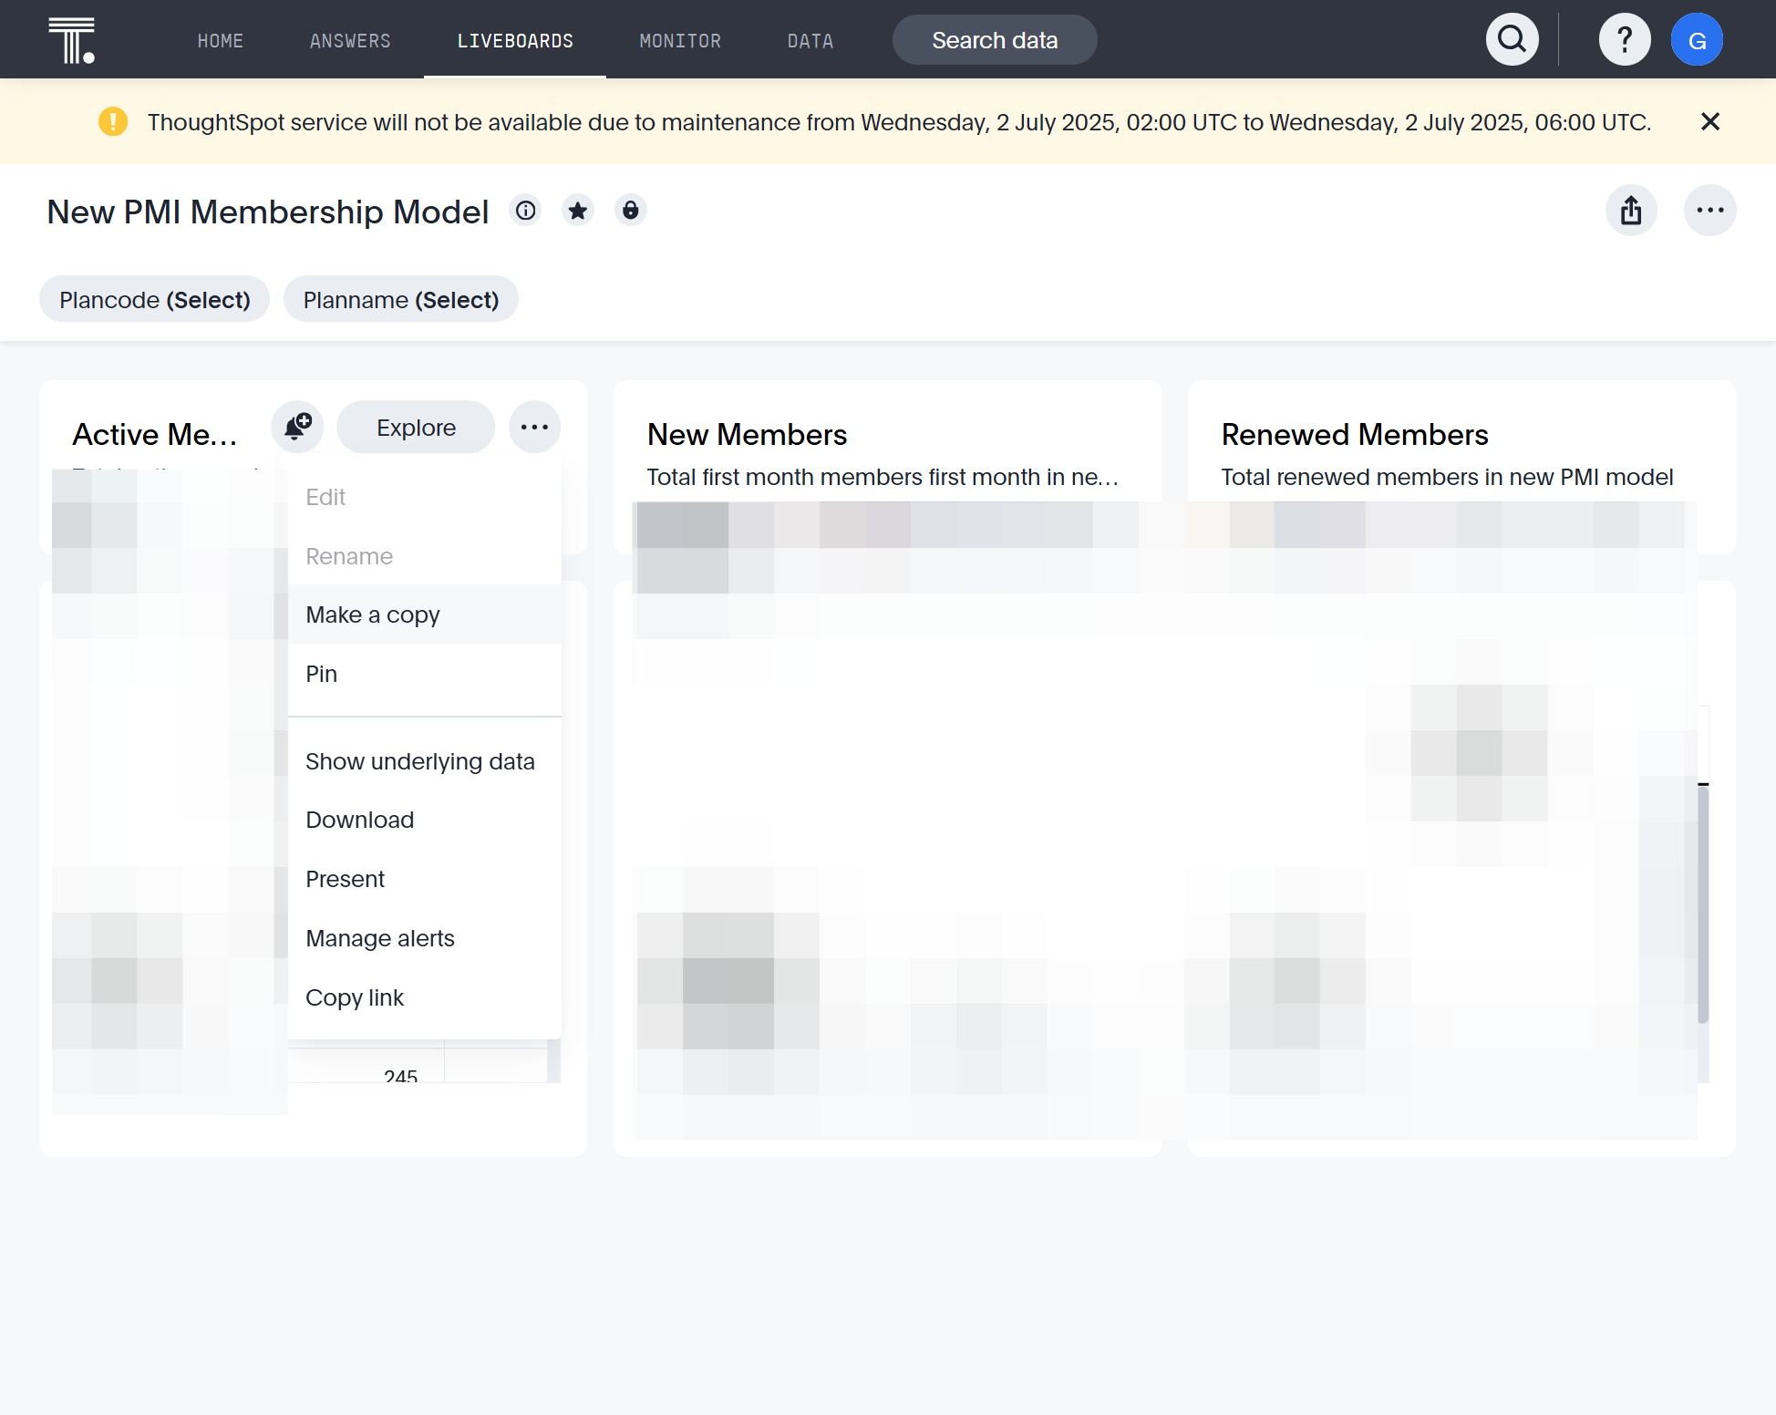The height and width of the screenshot is (1415, 1776).
Task: Choose Edit from the tile menu
Action: pos(425,497)
